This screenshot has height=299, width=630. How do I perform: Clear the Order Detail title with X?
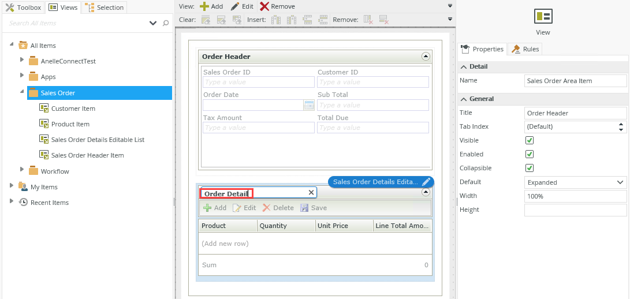point(311,193)
